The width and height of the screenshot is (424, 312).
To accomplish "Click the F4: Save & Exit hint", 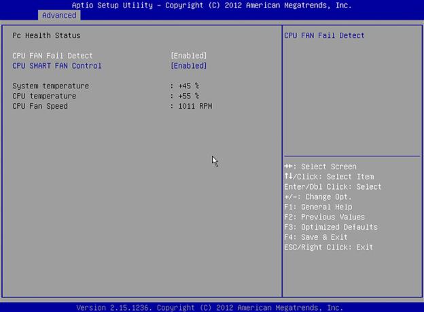I will 315,237.
